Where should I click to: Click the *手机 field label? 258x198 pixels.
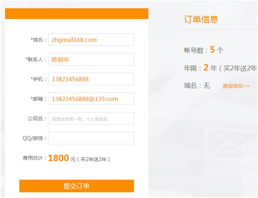pos(39,79)
